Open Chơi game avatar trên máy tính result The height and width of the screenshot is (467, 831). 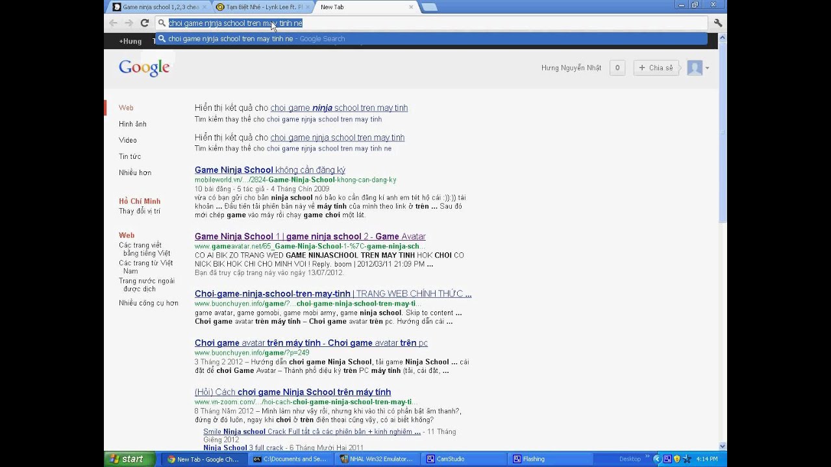[x=311, y=343]
